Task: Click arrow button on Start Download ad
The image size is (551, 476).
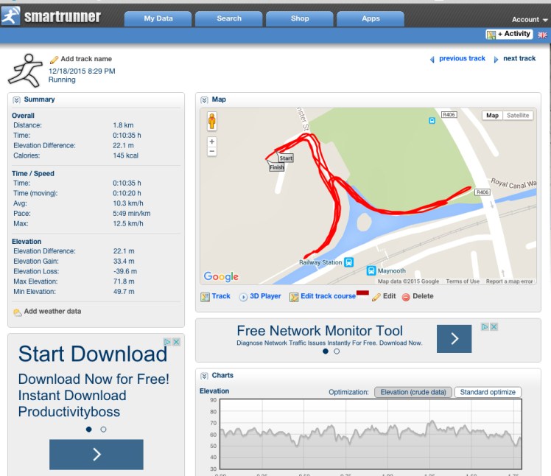Action: (x=96, y=455)
